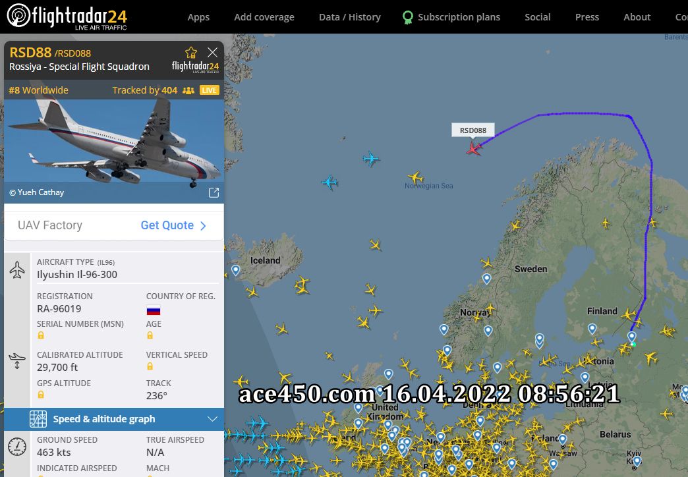The image size is (688, 477).
Task: Click the LIVE badge in the flight panel
Action: [x=210, y=90]
